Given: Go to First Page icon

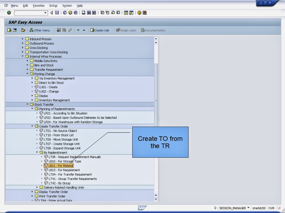Looking at the screenshot, I should point(102,13).
